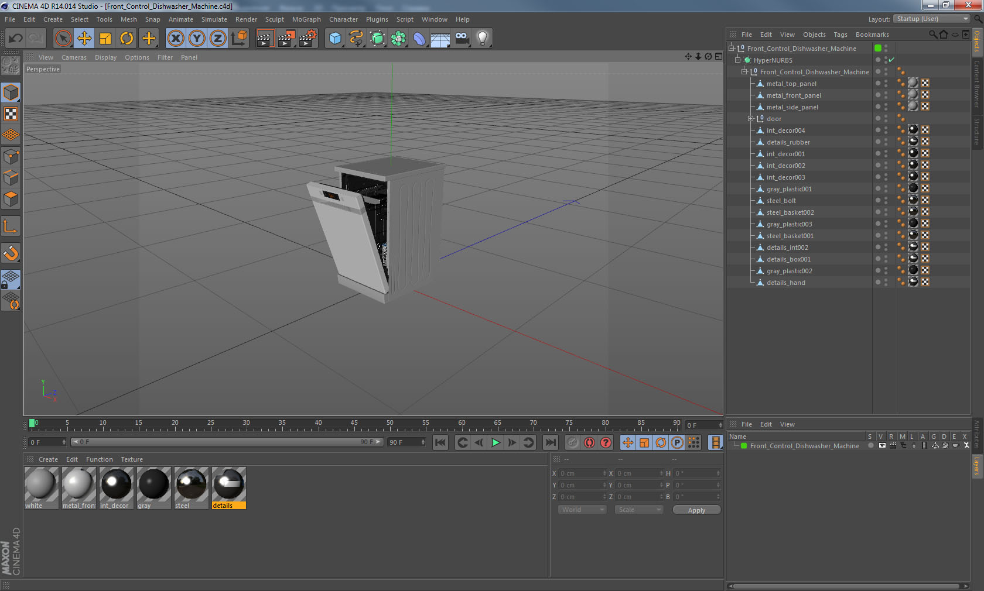Select the gray_plastic003 object
Viewport: 984px width, 591px height.
point(789,224)
